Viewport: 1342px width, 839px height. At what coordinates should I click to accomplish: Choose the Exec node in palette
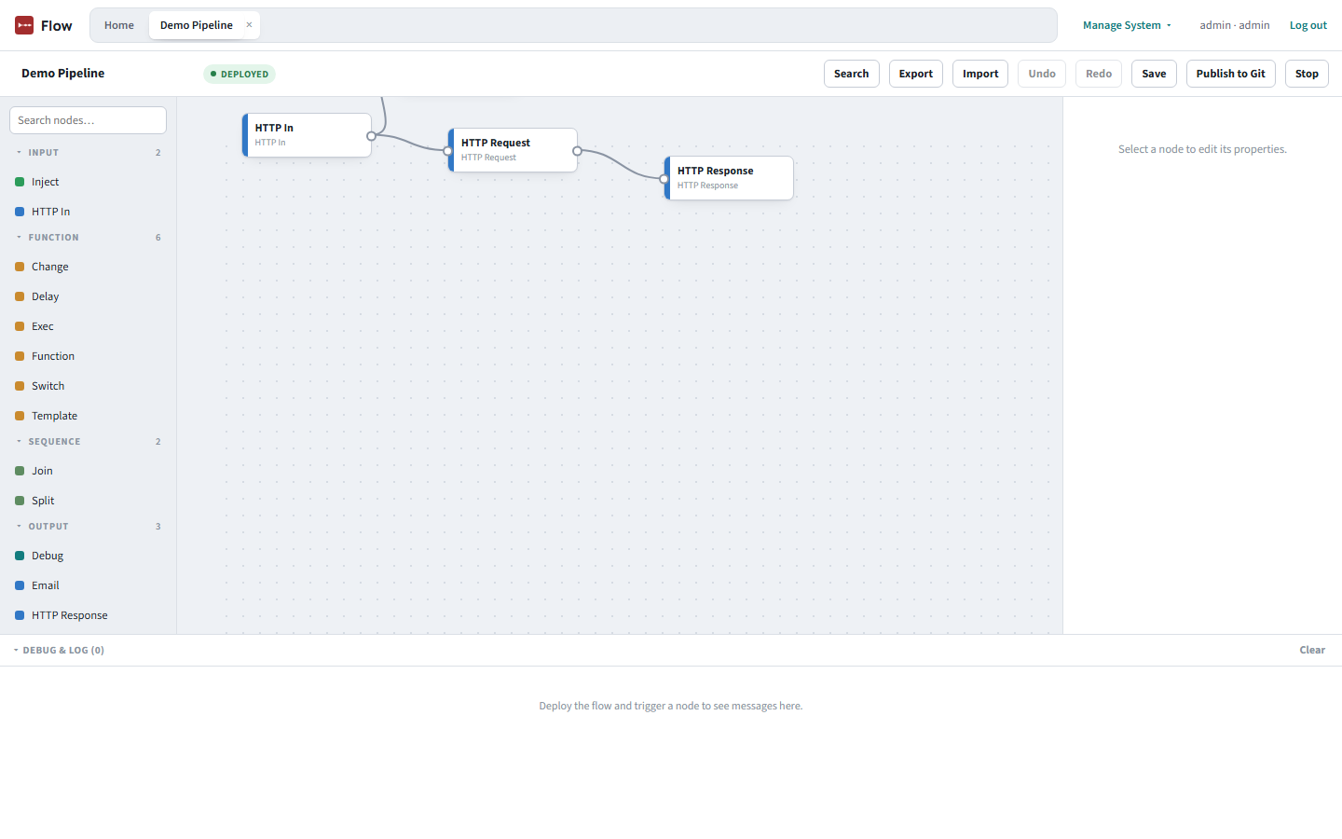[88, 326]
